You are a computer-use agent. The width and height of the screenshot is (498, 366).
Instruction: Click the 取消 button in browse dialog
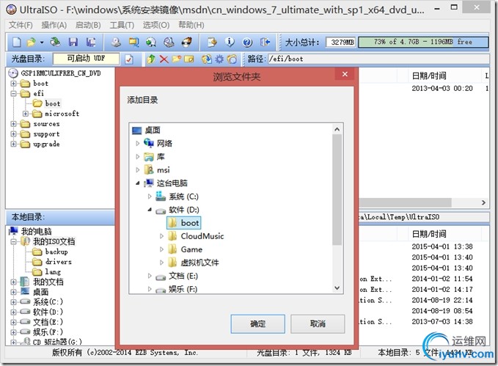(318, 323)
